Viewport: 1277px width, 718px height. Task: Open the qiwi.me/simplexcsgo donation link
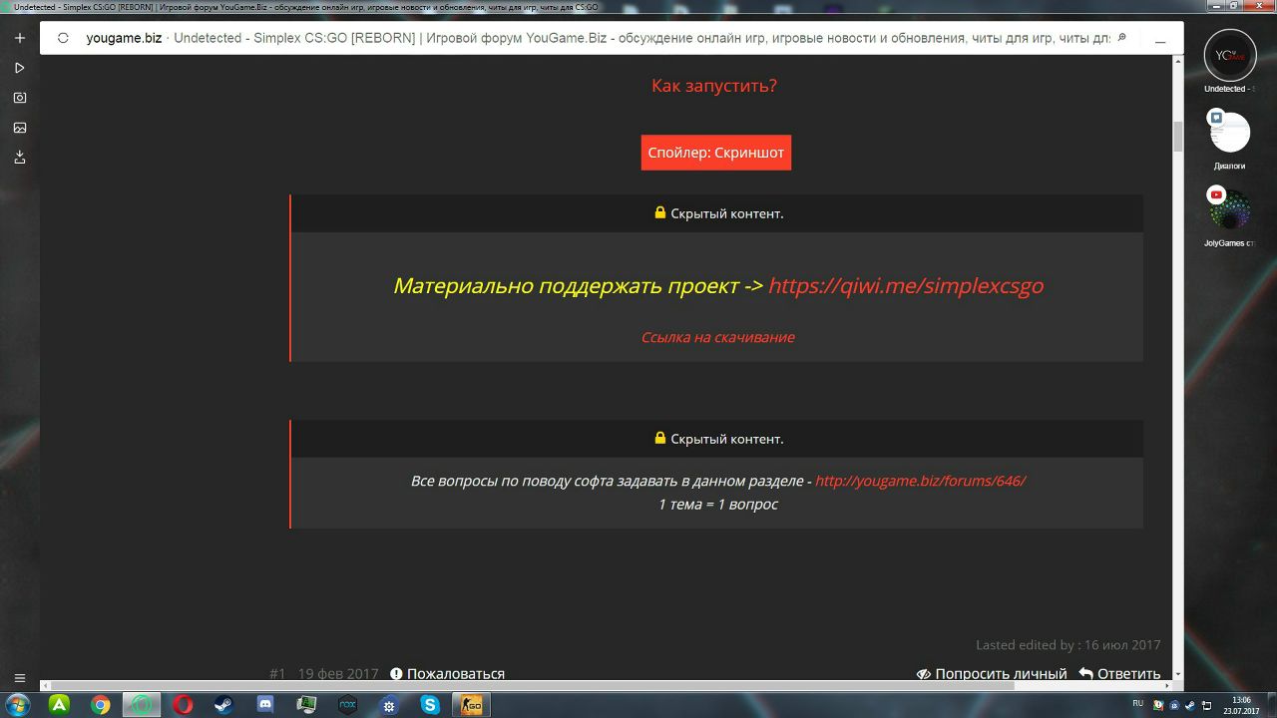(905, 286)
